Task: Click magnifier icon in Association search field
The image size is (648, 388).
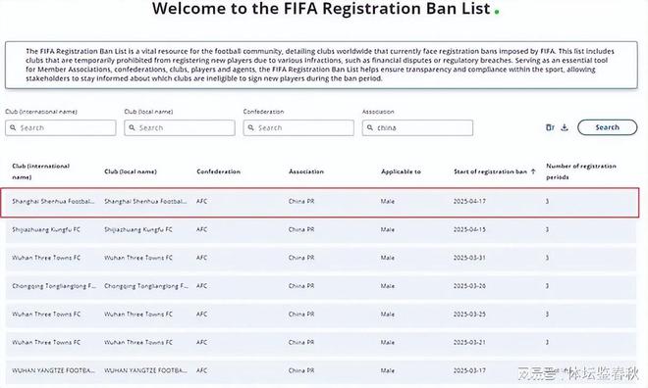Action: pos(370,127)
